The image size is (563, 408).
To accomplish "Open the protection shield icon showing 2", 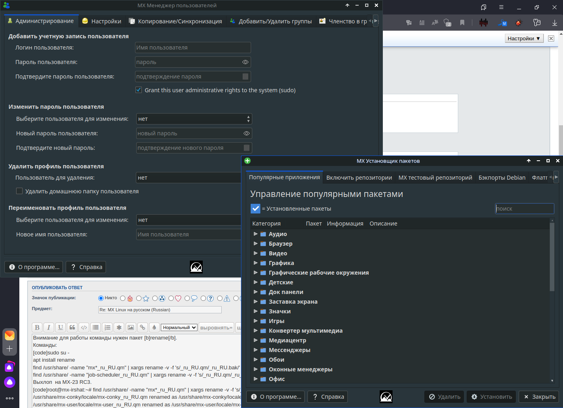I will click(448, 23).
